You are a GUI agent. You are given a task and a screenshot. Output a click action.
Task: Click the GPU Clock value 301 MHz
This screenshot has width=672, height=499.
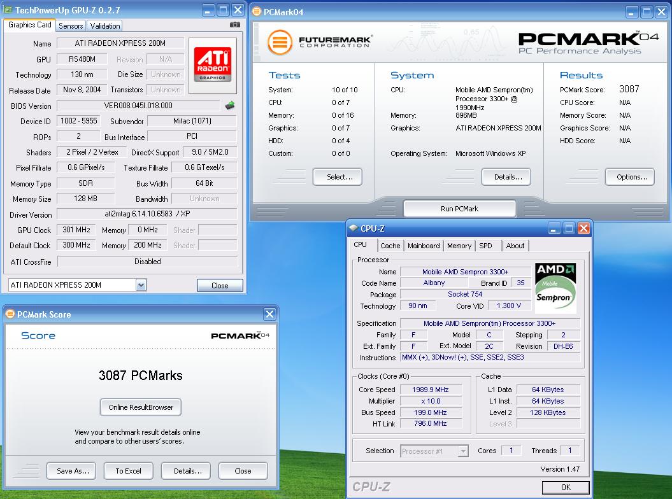76,230
